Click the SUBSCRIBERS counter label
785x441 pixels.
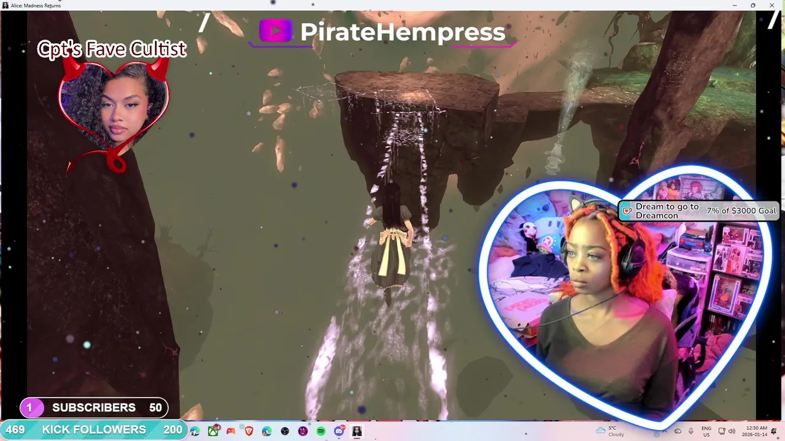tap(94, 407)
